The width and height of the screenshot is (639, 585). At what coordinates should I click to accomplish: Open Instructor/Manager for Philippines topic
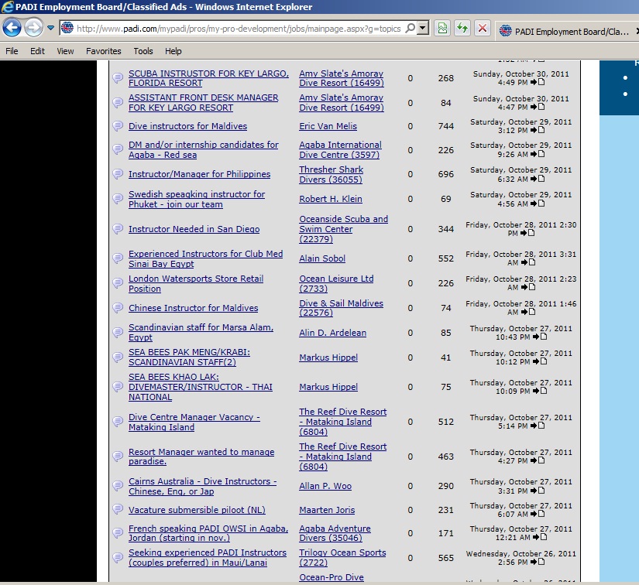199,174
